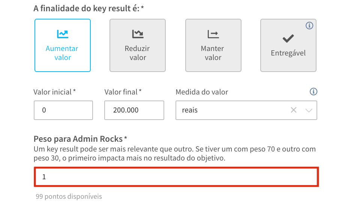This screenshot has width=354, height=207.
Task: Open the info icon on the Entregável card
Action: click(x=309, y=25)
